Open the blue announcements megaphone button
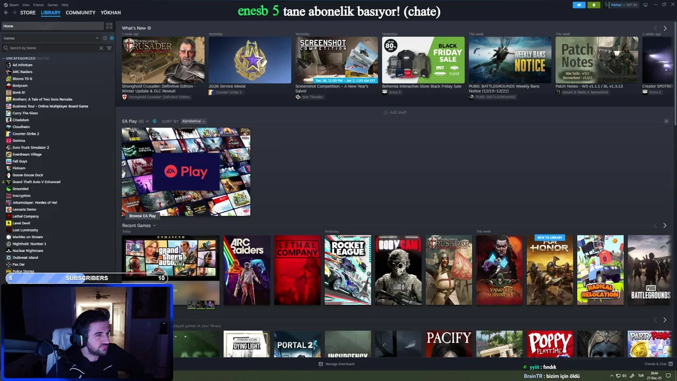Image resolution: width=677 pixels, height=381 pixels. (x=579, y=5)
